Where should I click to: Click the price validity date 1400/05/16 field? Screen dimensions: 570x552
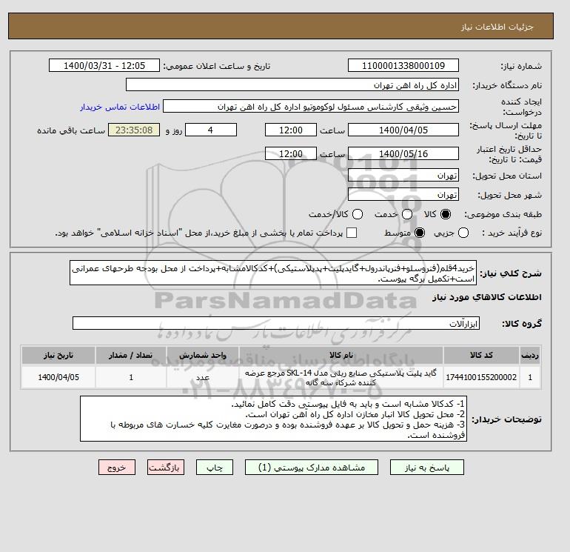403,153
